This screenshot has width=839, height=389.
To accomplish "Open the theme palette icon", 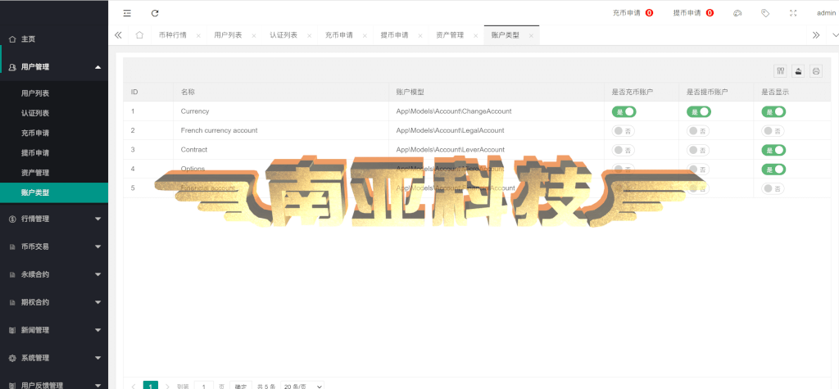I will coord(737,13).
